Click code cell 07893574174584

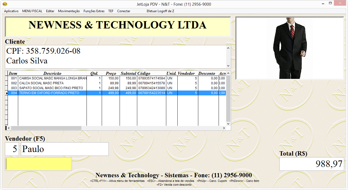[152, 78]
